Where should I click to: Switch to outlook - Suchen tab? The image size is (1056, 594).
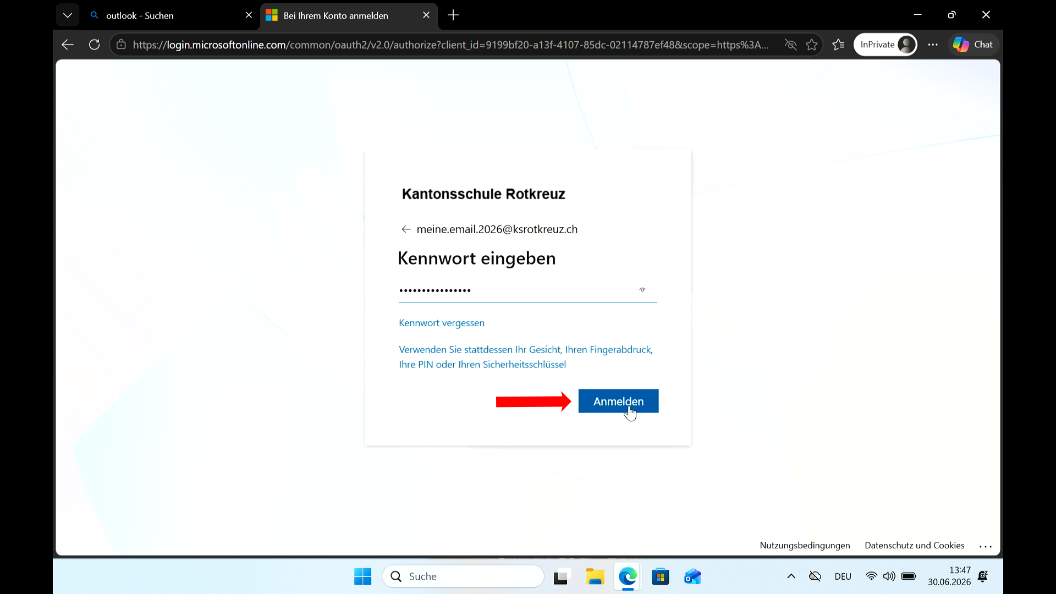(x=165, y=15)
